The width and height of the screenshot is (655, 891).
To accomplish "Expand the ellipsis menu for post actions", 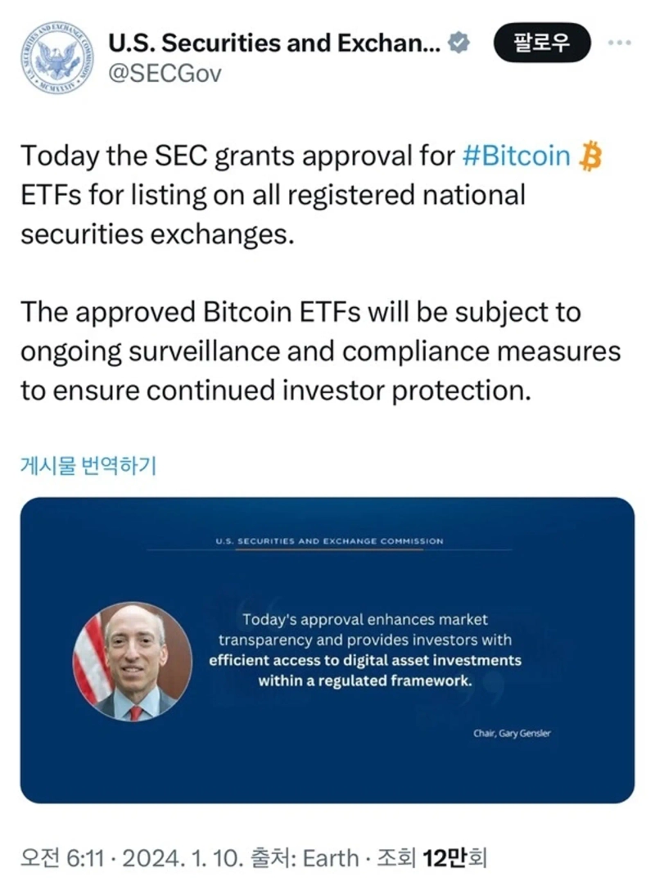I will (620, 43).
